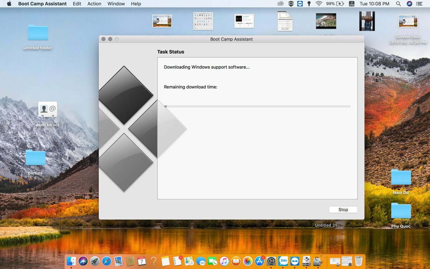The image size is (430, 269).
Task: Open the Window menu
Action: click(x=116, y=4)
